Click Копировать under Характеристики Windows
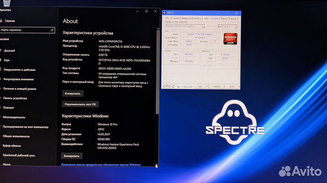The height and width of the screenshot is (183, 327). (x=72, y=156)
